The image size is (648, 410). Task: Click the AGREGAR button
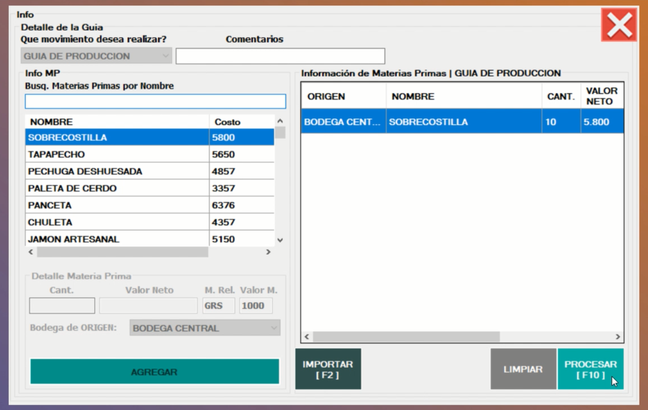pos(155,372)
